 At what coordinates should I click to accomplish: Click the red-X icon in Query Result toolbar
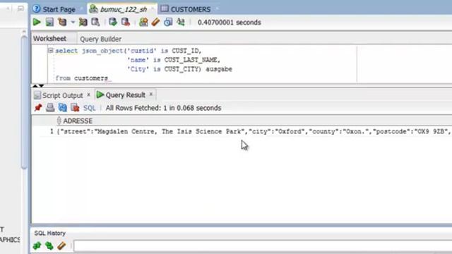pyautogui.click(x=75, y=108)
